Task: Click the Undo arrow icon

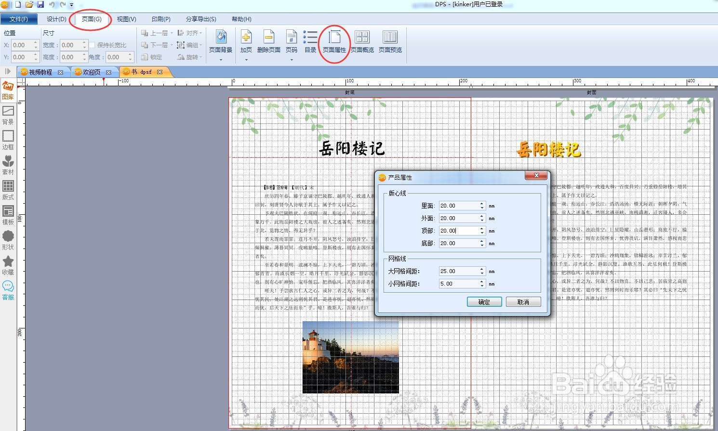Action: pos(52,5)
